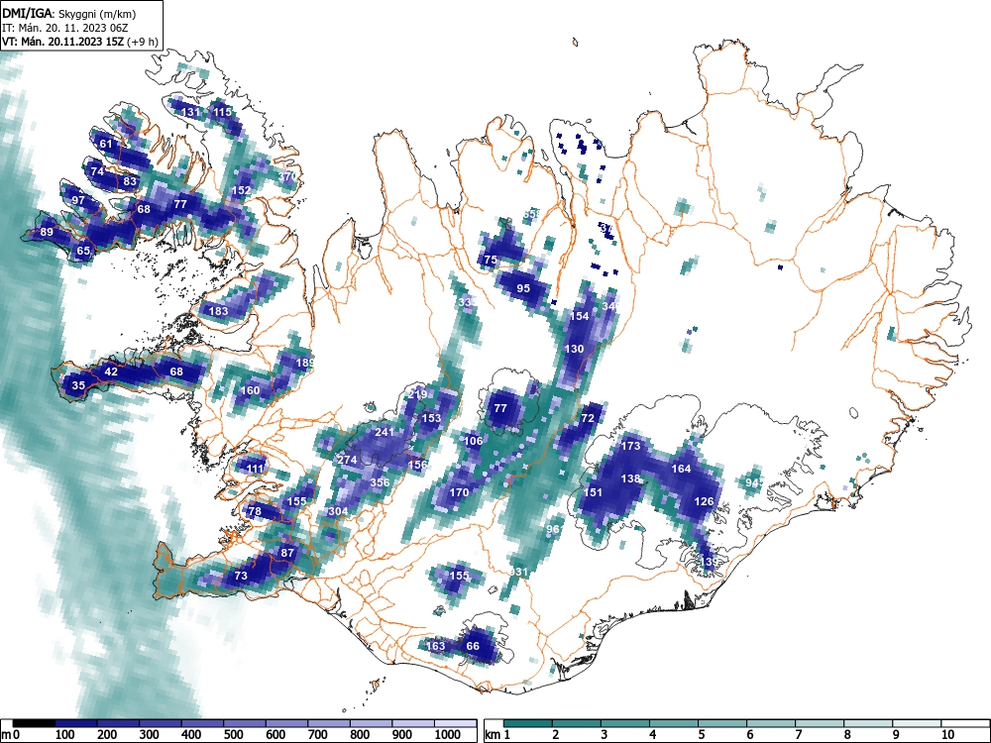Image resolution: width=991 pixels, height=743 pixels.
Task: Select the 154 visibility value
Action: click(580, 316)
